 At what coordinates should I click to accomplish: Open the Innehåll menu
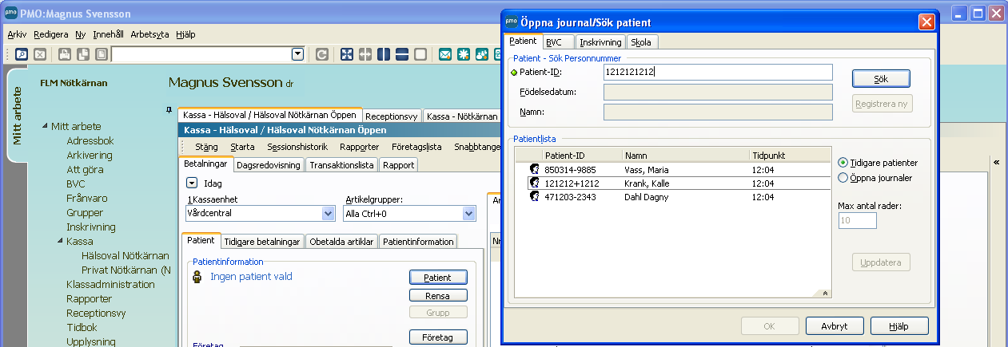tap(108, 34)
